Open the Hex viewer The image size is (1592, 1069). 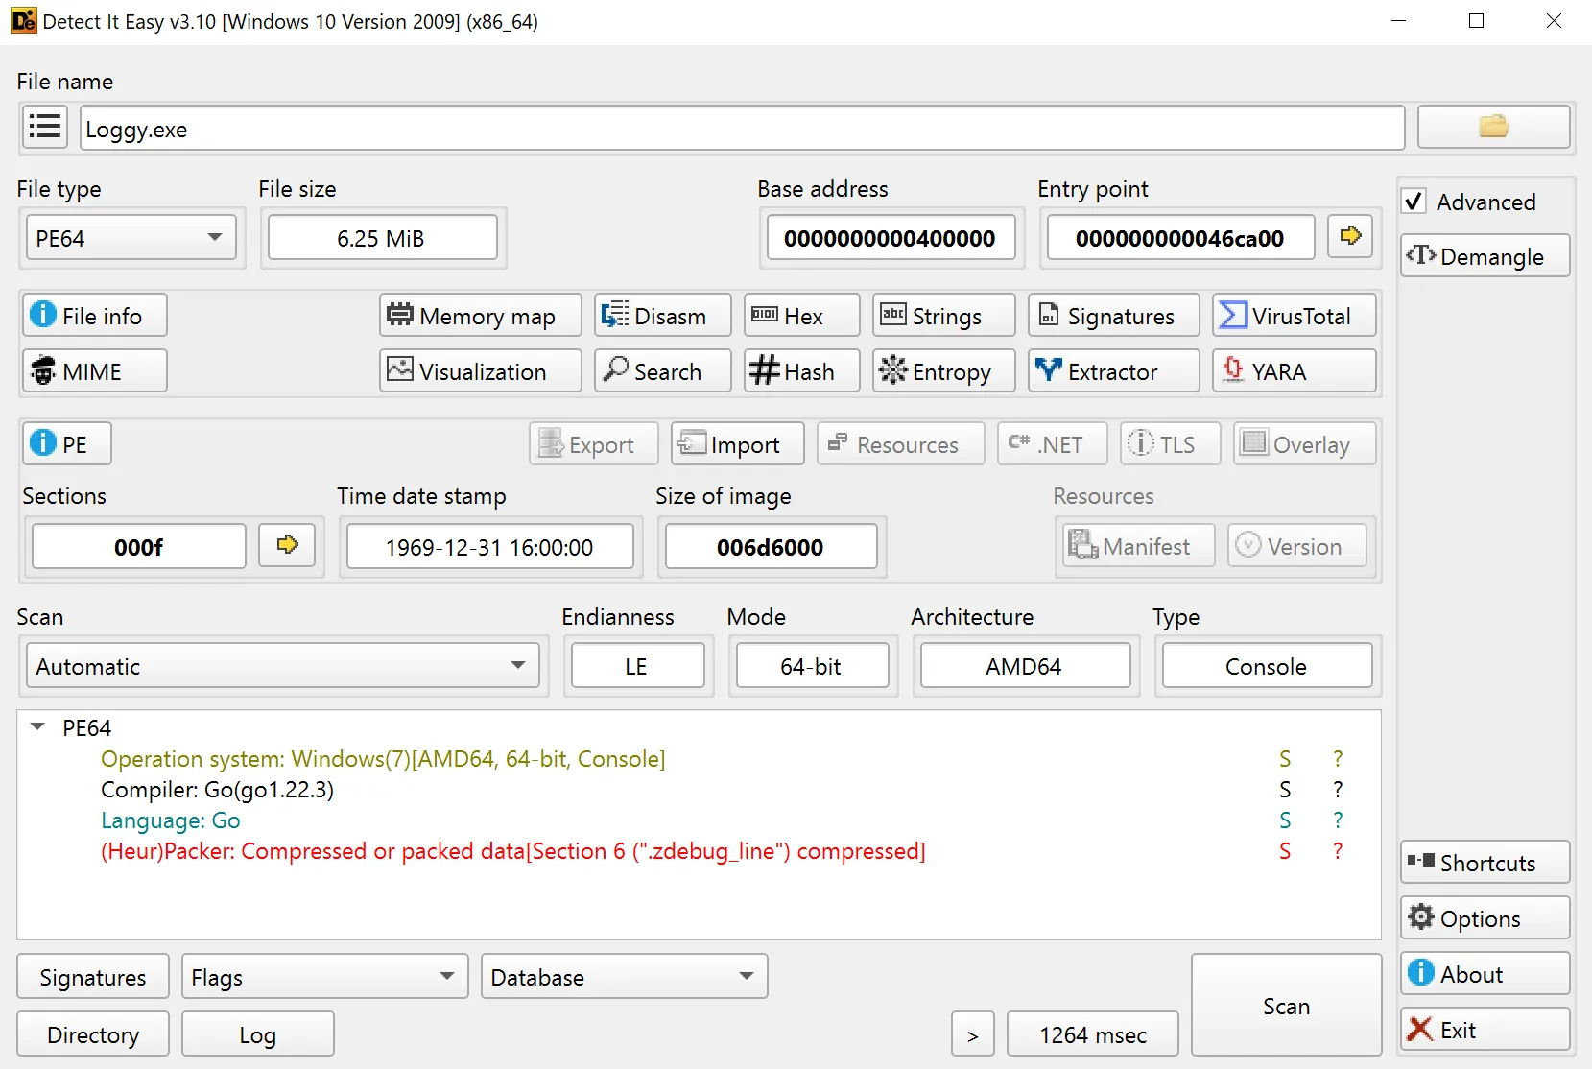tap(801, 316)
